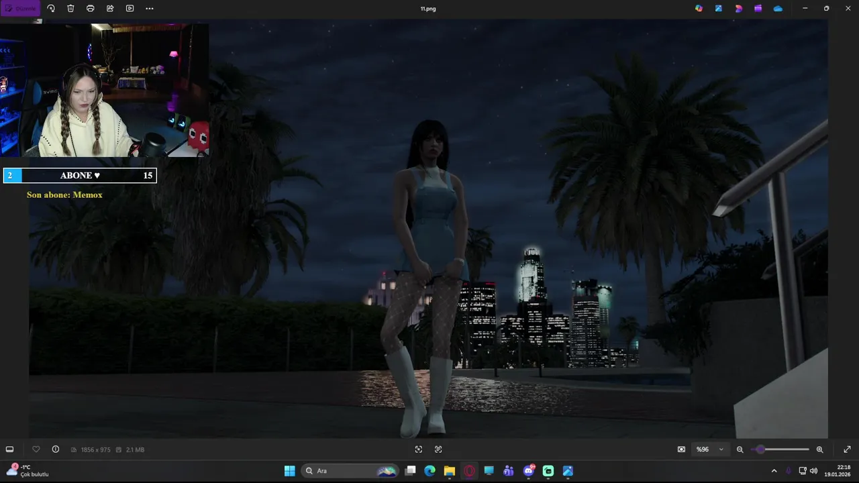Use the scan text icon
Viewport: 859px width, 483px height.
(438, 449)
